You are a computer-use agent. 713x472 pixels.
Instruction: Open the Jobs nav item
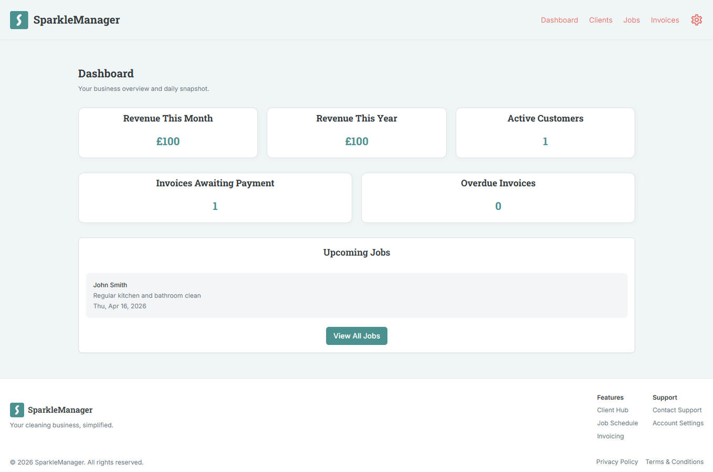coord(631,20)
